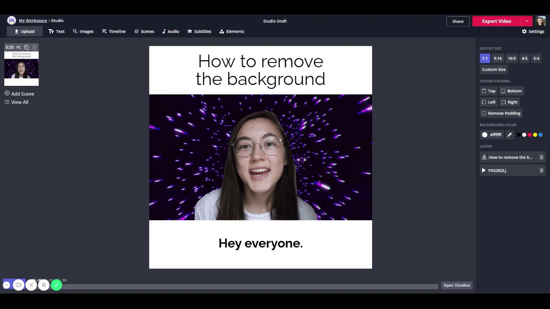The image size is (550, 309).
Task: Click the Share button
Action: click(458, 21)
